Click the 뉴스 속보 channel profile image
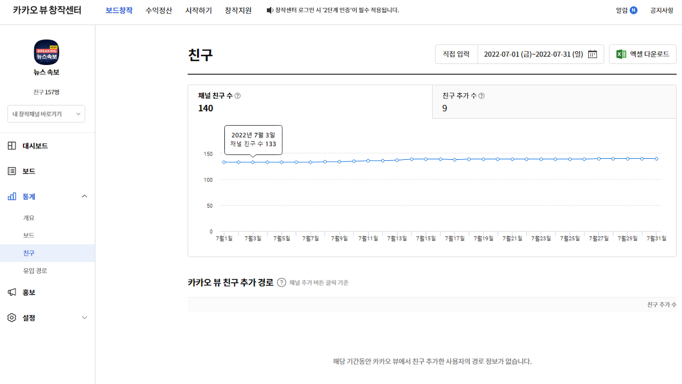Screen dimensions: 682x384 (46, 52)
